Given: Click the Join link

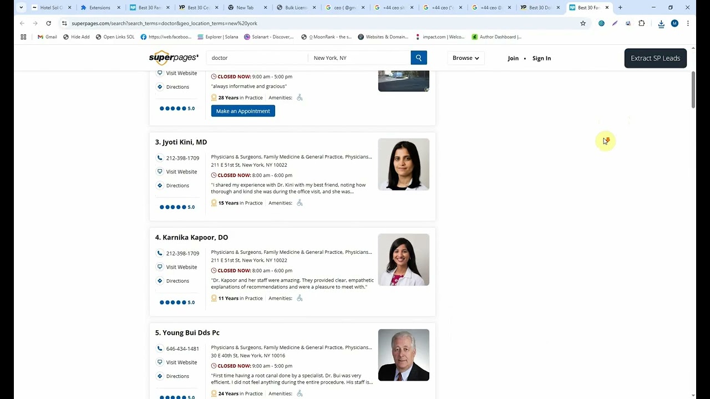Looking at the screenshot, I should 513,58.
